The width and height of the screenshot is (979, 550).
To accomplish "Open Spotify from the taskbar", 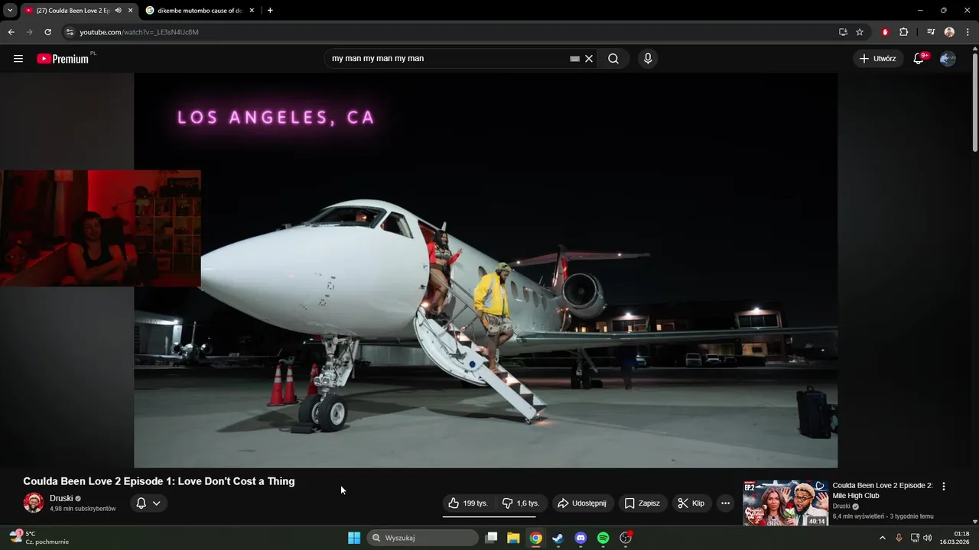I will tap(603, 538).
